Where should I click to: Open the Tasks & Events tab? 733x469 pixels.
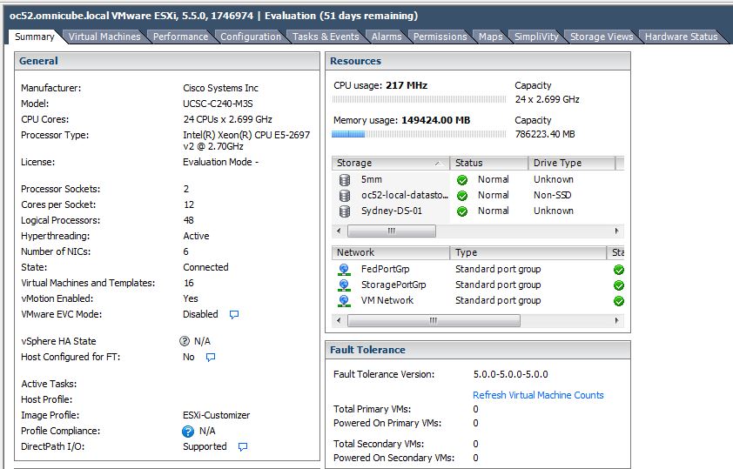click(x=326, y=37)
